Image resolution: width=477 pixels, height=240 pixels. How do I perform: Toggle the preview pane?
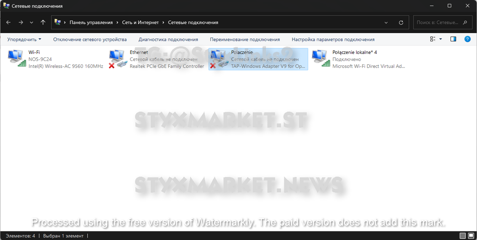(453, 39)
